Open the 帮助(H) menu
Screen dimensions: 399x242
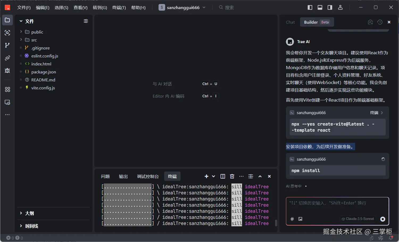point(138,7)
